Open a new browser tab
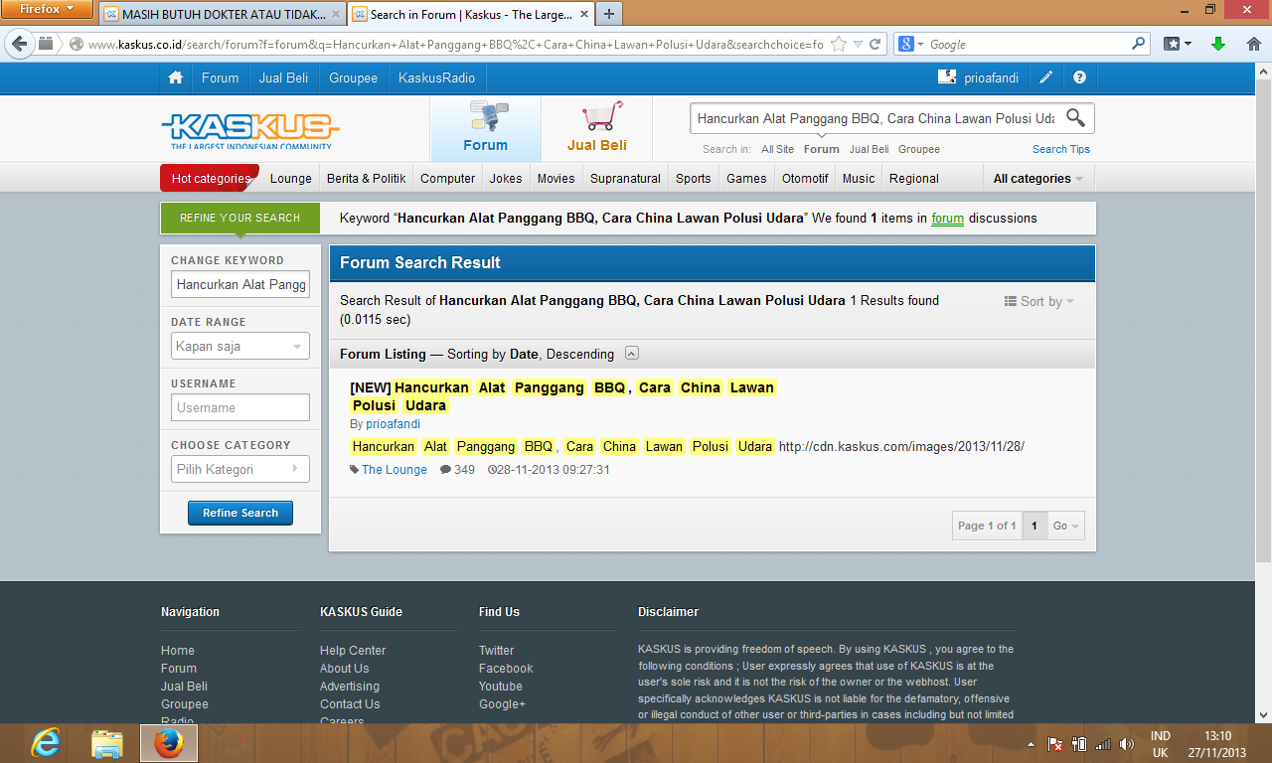The image size is (1272, 763). click(x=608, y=14)
